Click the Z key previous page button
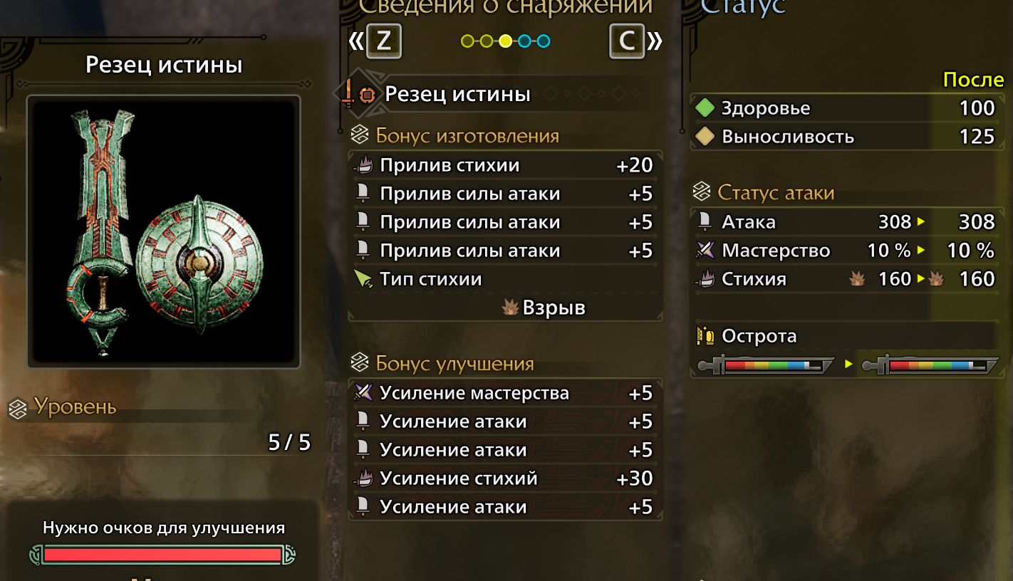 tap(384, 41)
